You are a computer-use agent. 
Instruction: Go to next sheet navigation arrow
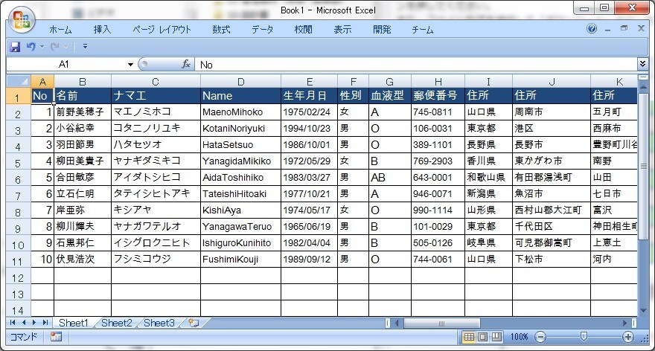(33, 322)
